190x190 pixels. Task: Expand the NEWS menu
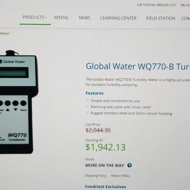tap(86, 18)
